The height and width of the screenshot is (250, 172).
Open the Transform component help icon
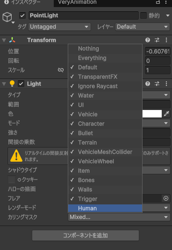148,40
